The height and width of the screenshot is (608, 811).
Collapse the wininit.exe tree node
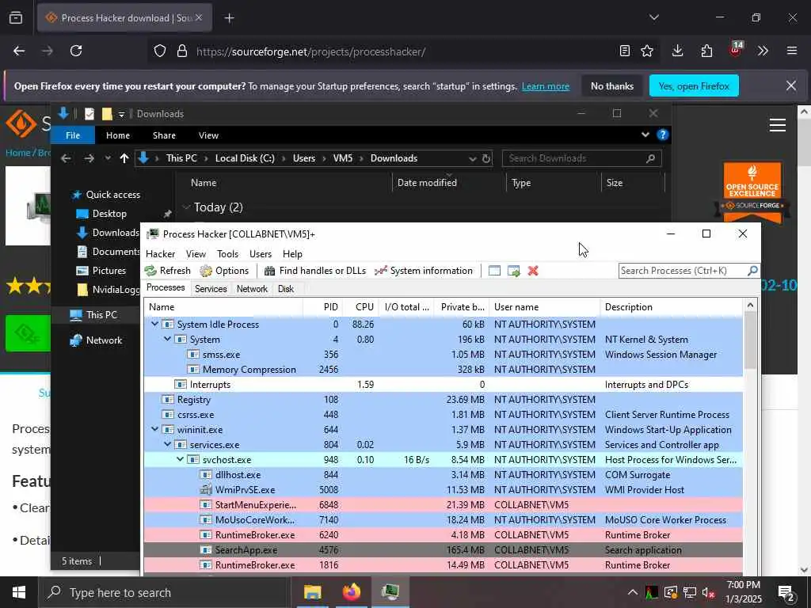(x=154, y=429)
